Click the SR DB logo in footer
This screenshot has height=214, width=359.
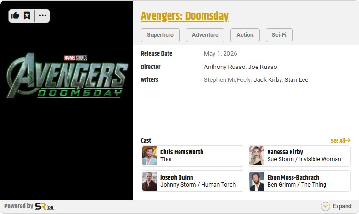point(45,206)
